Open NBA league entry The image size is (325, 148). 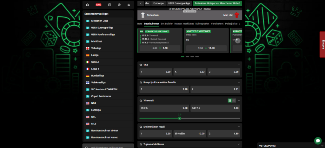pyautogui.click(x=108, y=103)
